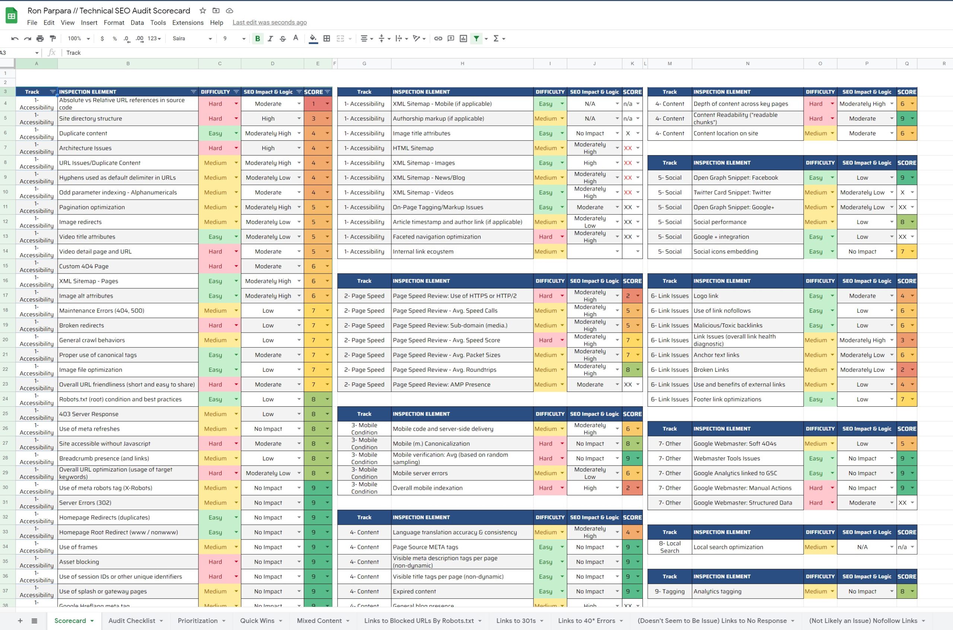Open text rotation options
The image size is (953, 630).
[x=419, y=39]
